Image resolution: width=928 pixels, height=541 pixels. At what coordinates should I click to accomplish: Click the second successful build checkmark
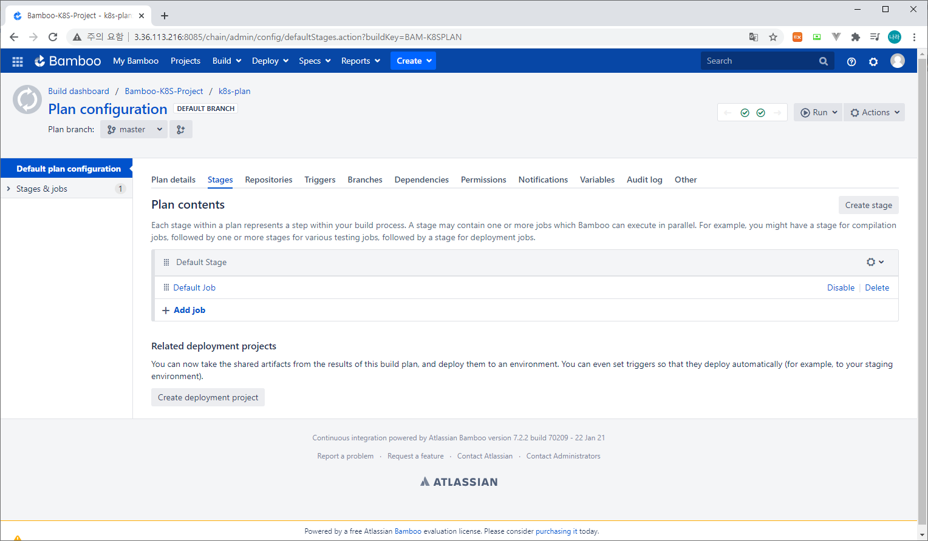pos(760,113)
